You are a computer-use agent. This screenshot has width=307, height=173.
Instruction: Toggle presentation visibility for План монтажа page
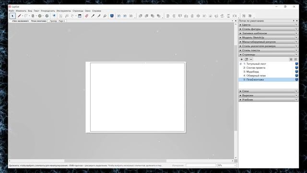pyautogui.click(x=296, y=80)
